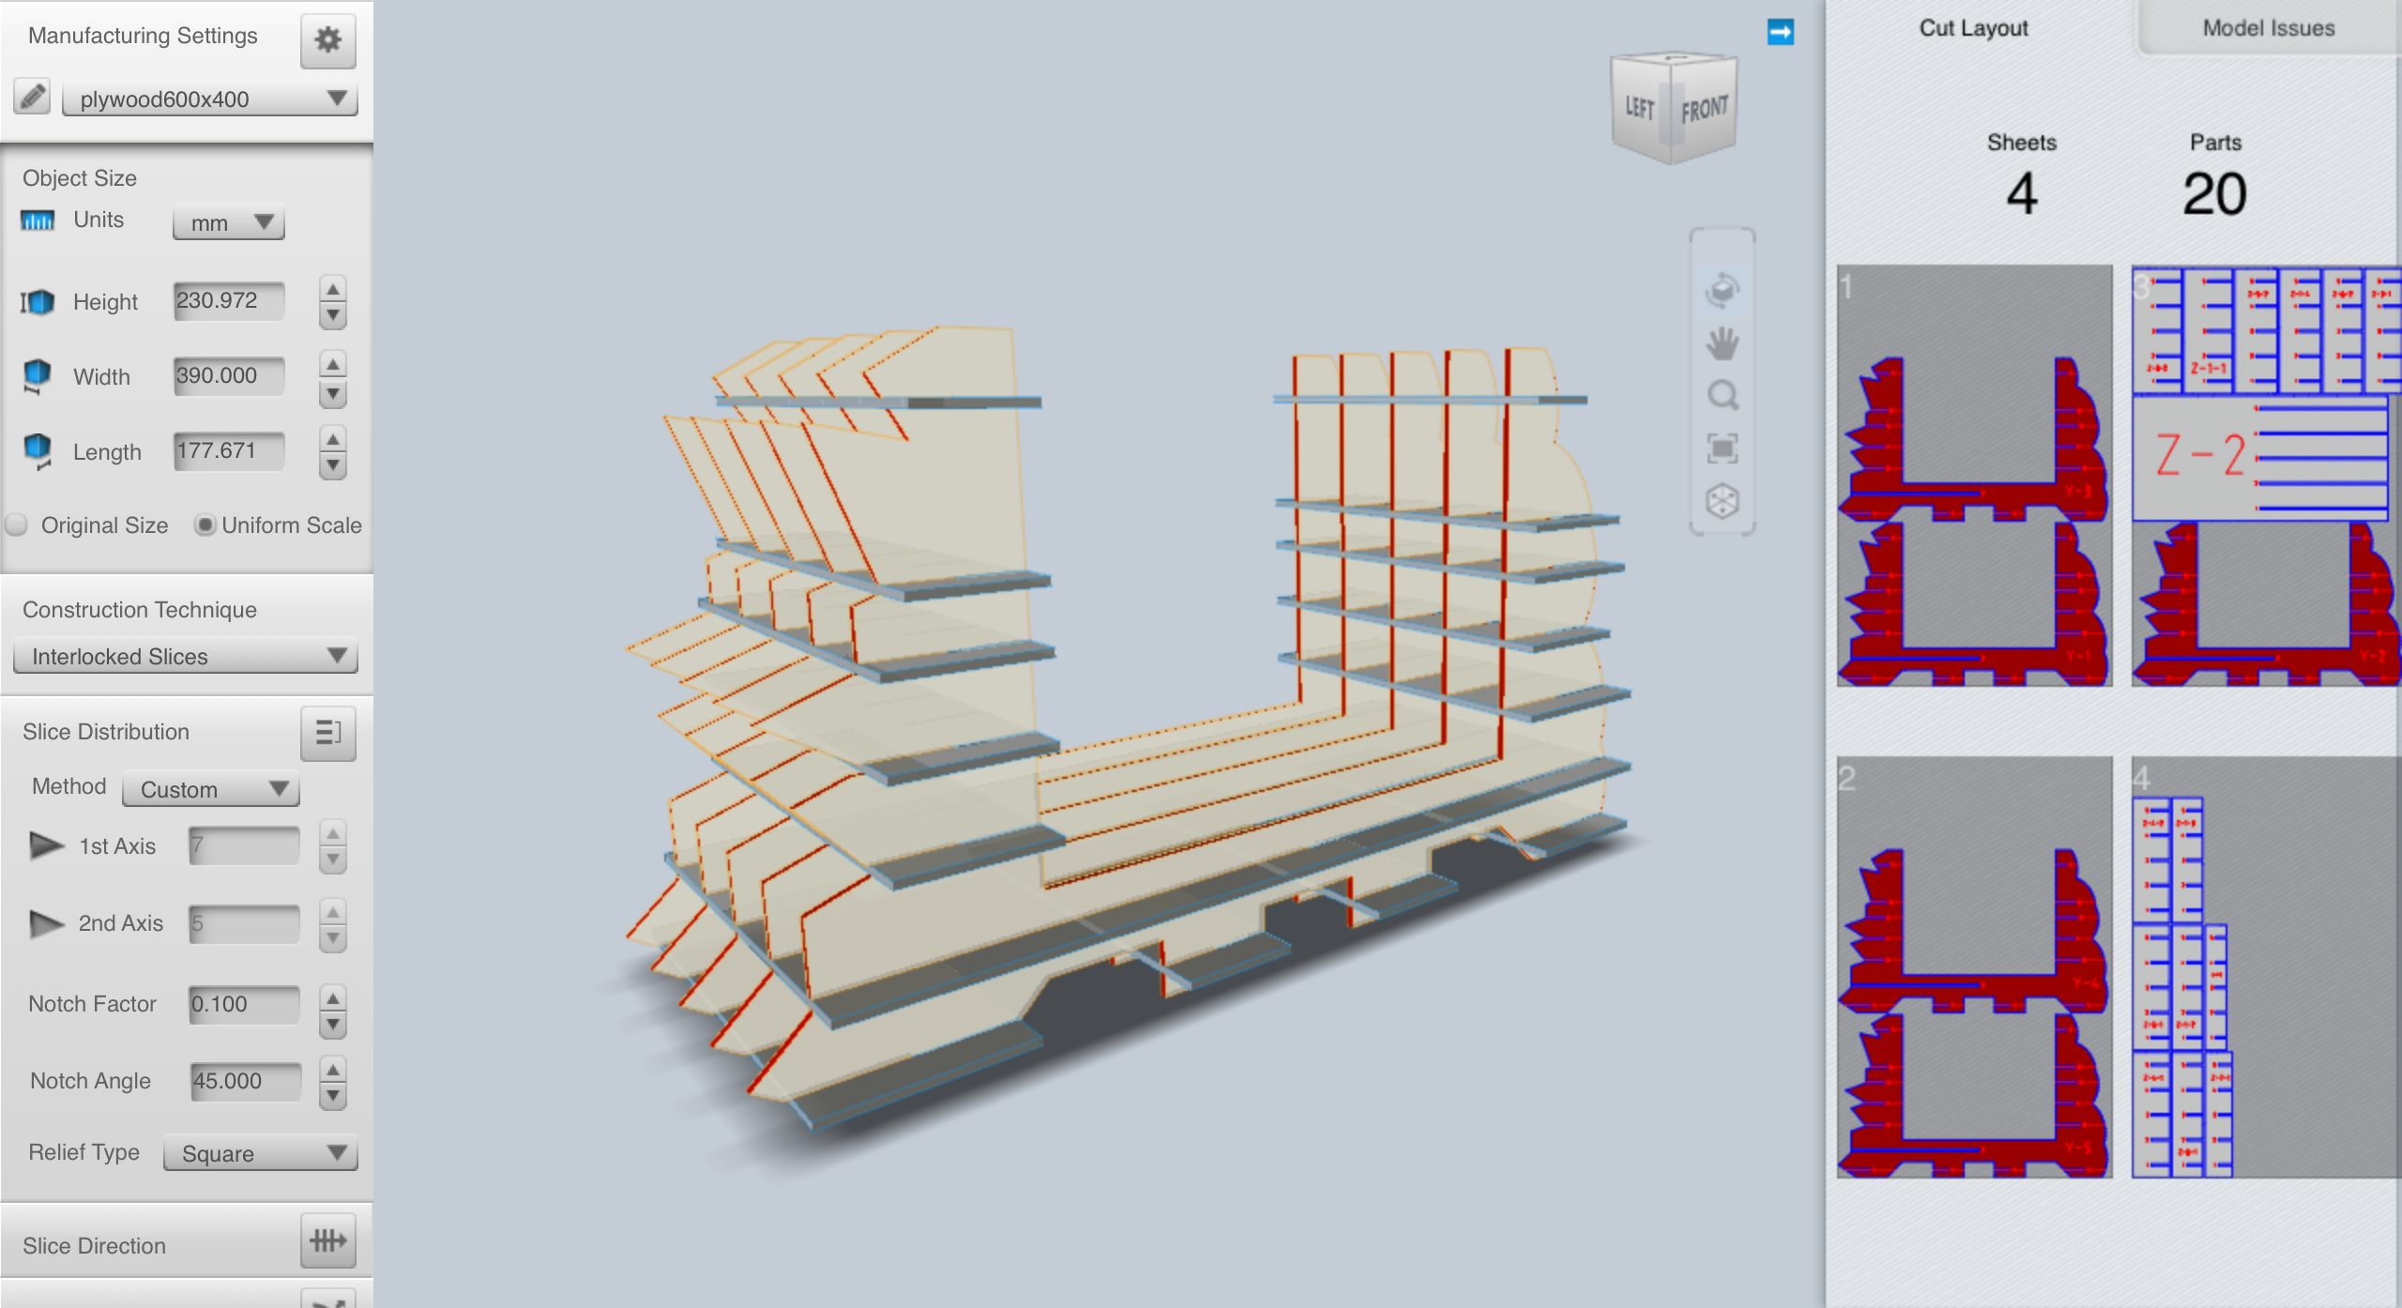This screenshot has width=2402, height=1308.
Task: Increase Length with up stepper arrow
Action: coord(333,438)
